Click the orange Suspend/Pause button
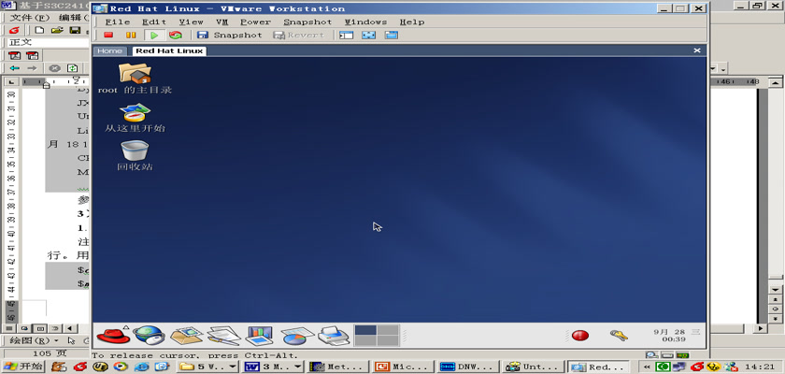The image size is (785, 374). 131,35
